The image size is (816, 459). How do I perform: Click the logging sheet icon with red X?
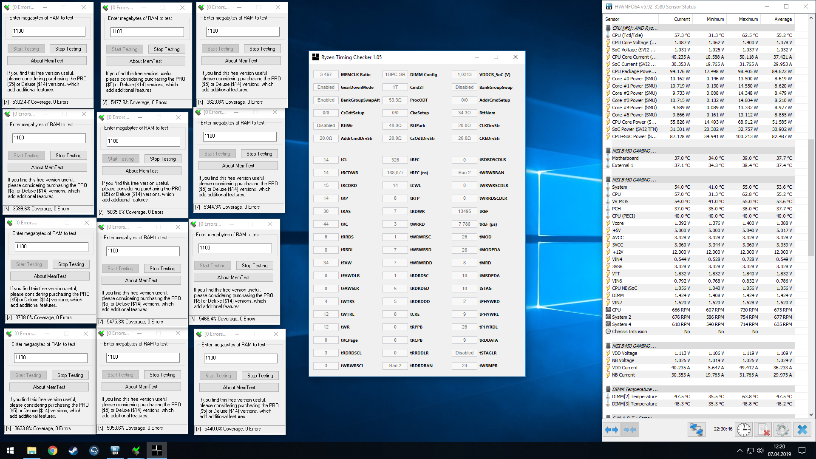tap(764, 430)
